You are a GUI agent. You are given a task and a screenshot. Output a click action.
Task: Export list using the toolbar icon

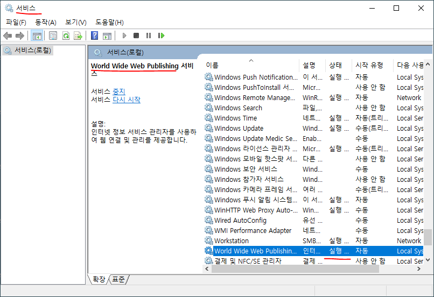tap(78, 36)
